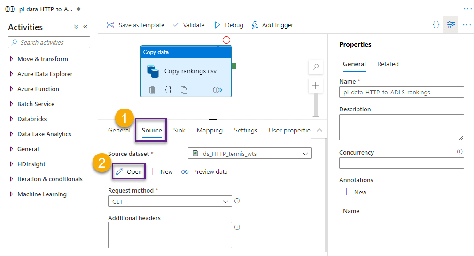Open the Request method dropdown
This screenshot has width=474, height=256.
point(170,201)
